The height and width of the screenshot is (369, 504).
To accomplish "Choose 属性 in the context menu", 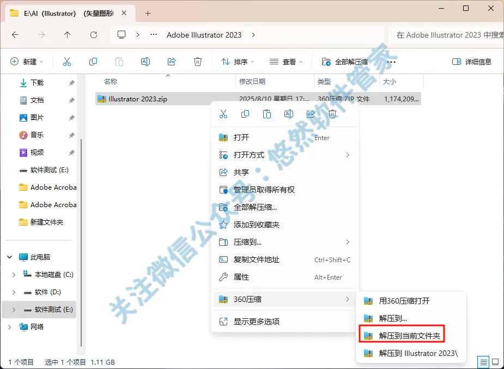I will pos(285,277).
